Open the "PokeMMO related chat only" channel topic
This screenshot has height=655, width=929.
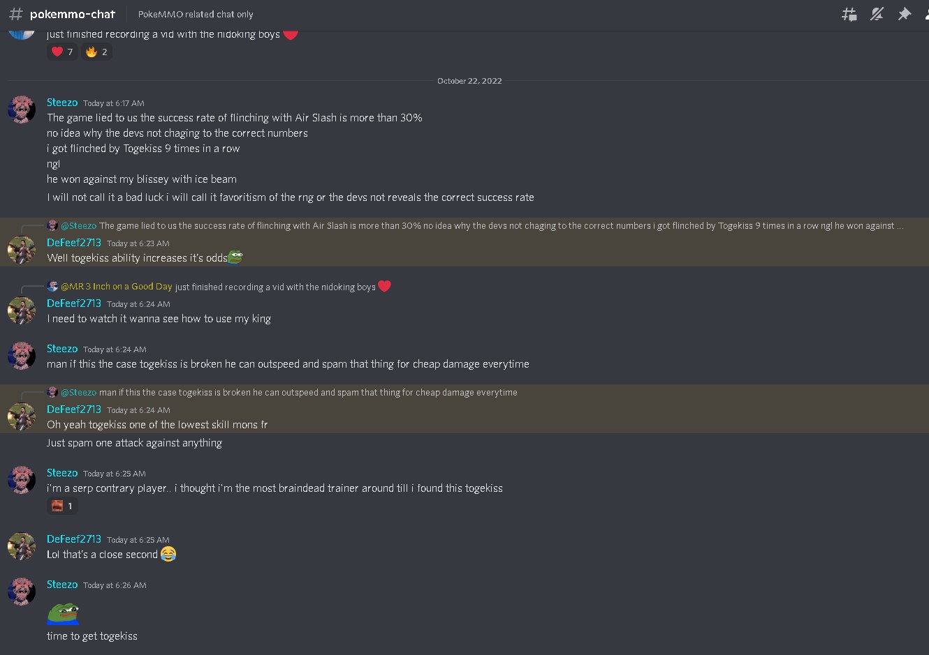196,14
